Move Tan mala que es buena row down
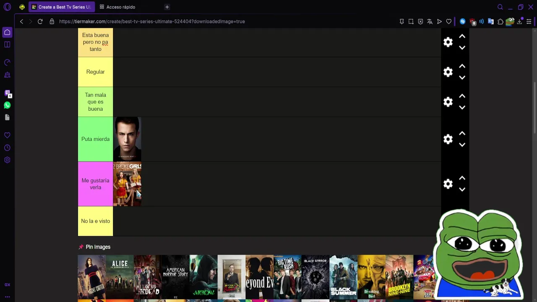Viewport: 537px width, 302px height. coord(462,107)
